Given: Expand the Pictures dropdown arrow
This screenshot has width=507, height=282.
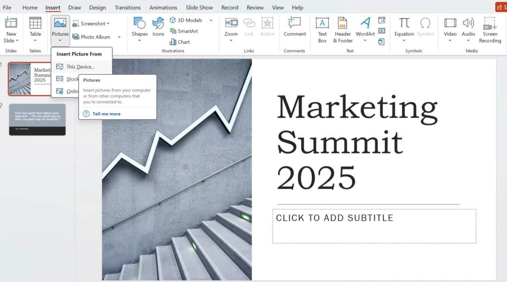Looking at the screenshot, I should coord(60,41).
